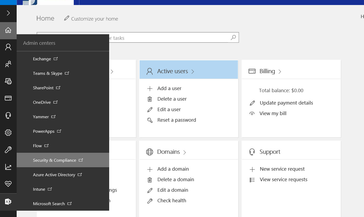Click Add a user link

(x=169, y=88)
